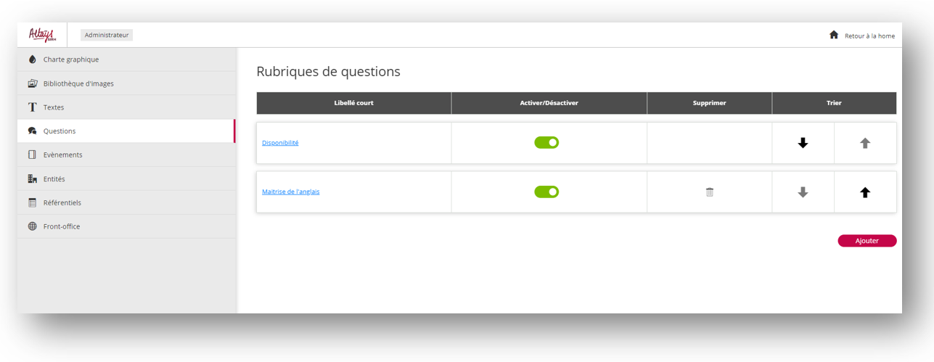Move Disponibilité down with black arrow
This screenshot has height=362, width=934.
803,144
